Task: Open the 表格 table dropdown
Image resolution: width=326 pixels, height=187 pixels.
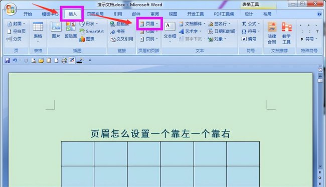Action: coord(38,32)
